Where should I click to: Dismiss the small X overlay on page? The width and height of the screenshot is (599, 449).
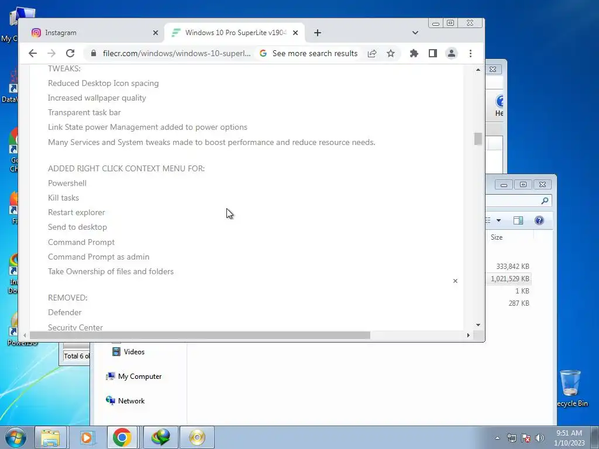click(x=455, y=281)
